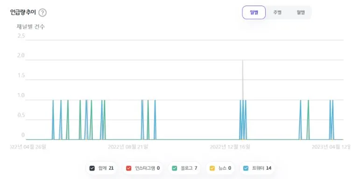
Task: Click the 합계 21 legend label
Action: (106, 168)
